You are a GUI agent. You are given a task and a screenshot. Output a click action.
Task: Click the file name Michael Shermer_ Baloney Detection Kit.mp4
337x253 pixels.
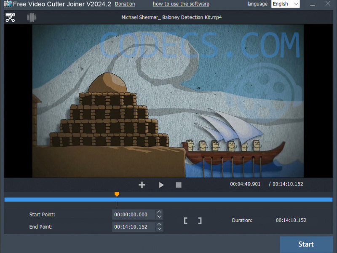[171, 17]
